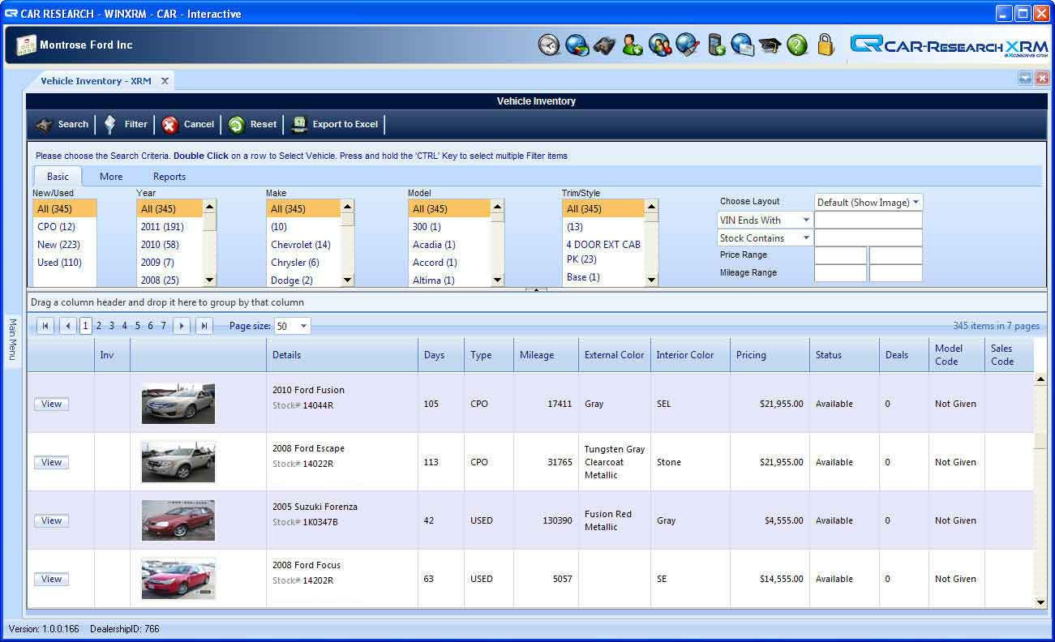Select the Vehicle Inventory - XRM tab
The image size is (1055, 642).
(96, 81)
